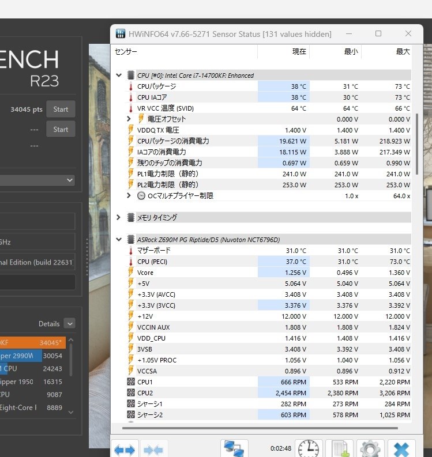The width and height of the screenshot is (432, 457).
Task: Open the Details dropdown in Cinebench ranking
Action: click(x=70, y=323)
